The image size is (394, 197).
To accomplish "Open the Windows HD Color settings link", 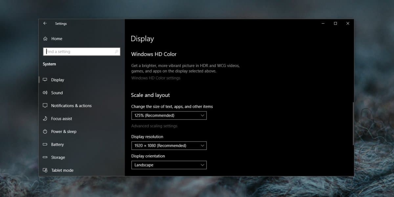I will point(156,78).
